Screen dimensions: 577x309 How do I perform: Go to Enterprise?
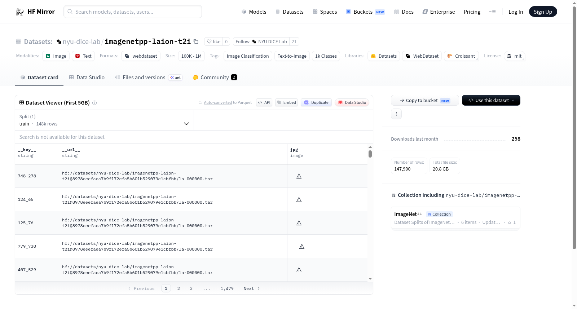click(x=439, y=12)
